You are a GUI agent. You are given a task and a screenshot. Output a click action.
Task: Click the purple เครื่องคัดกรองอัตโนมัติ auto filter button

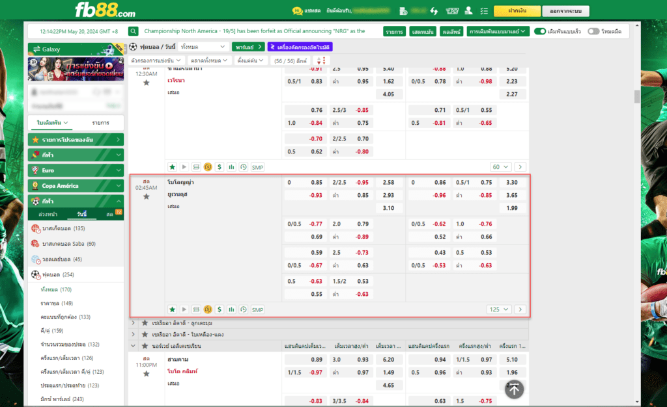[300, 47]
